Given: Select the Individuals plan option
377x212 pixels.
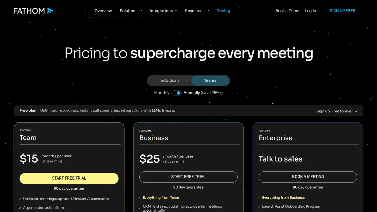Looking at the screenshot, I should 169,80.
